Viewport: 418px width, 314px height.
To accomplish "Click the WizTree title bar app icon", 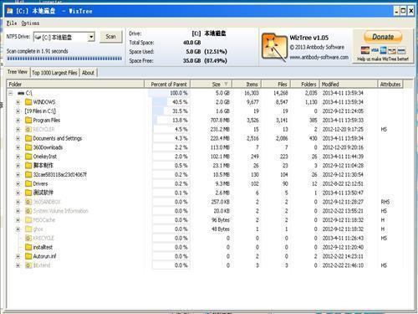I will (x=10, y=11).
